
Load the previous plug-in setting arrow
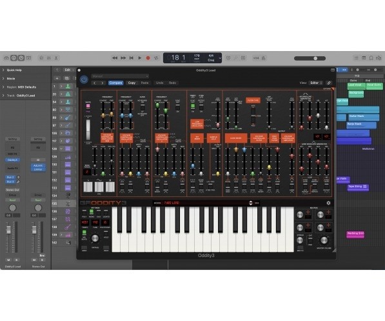[x=95, y=83]
